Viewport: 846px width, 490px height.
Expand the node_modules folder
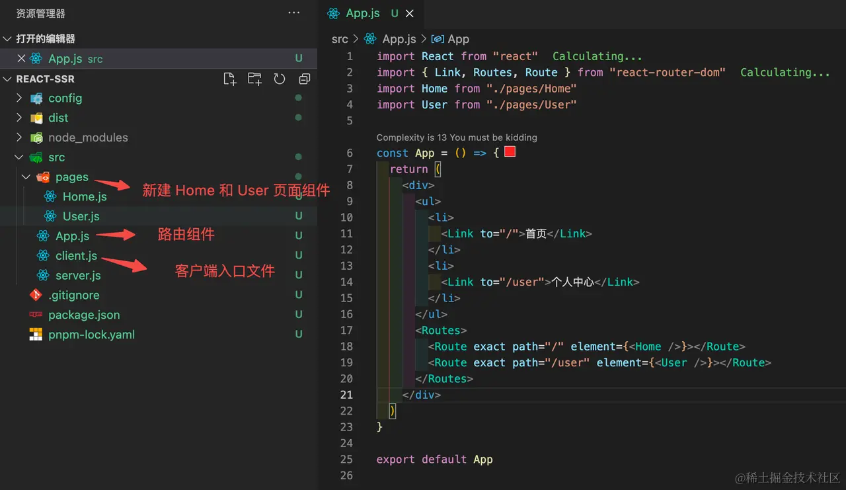(19, 138)
